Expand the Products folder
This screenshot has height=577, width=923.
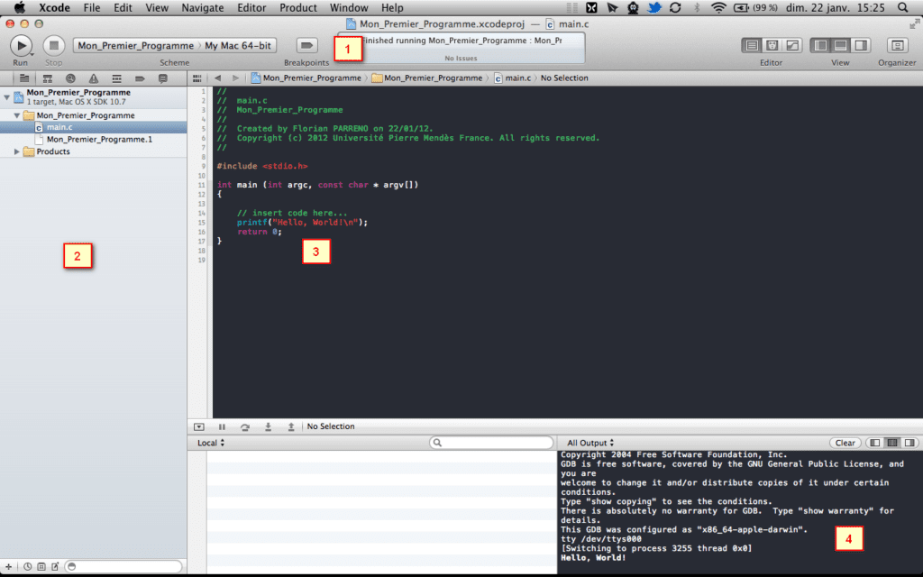click(x=18, y=151)
